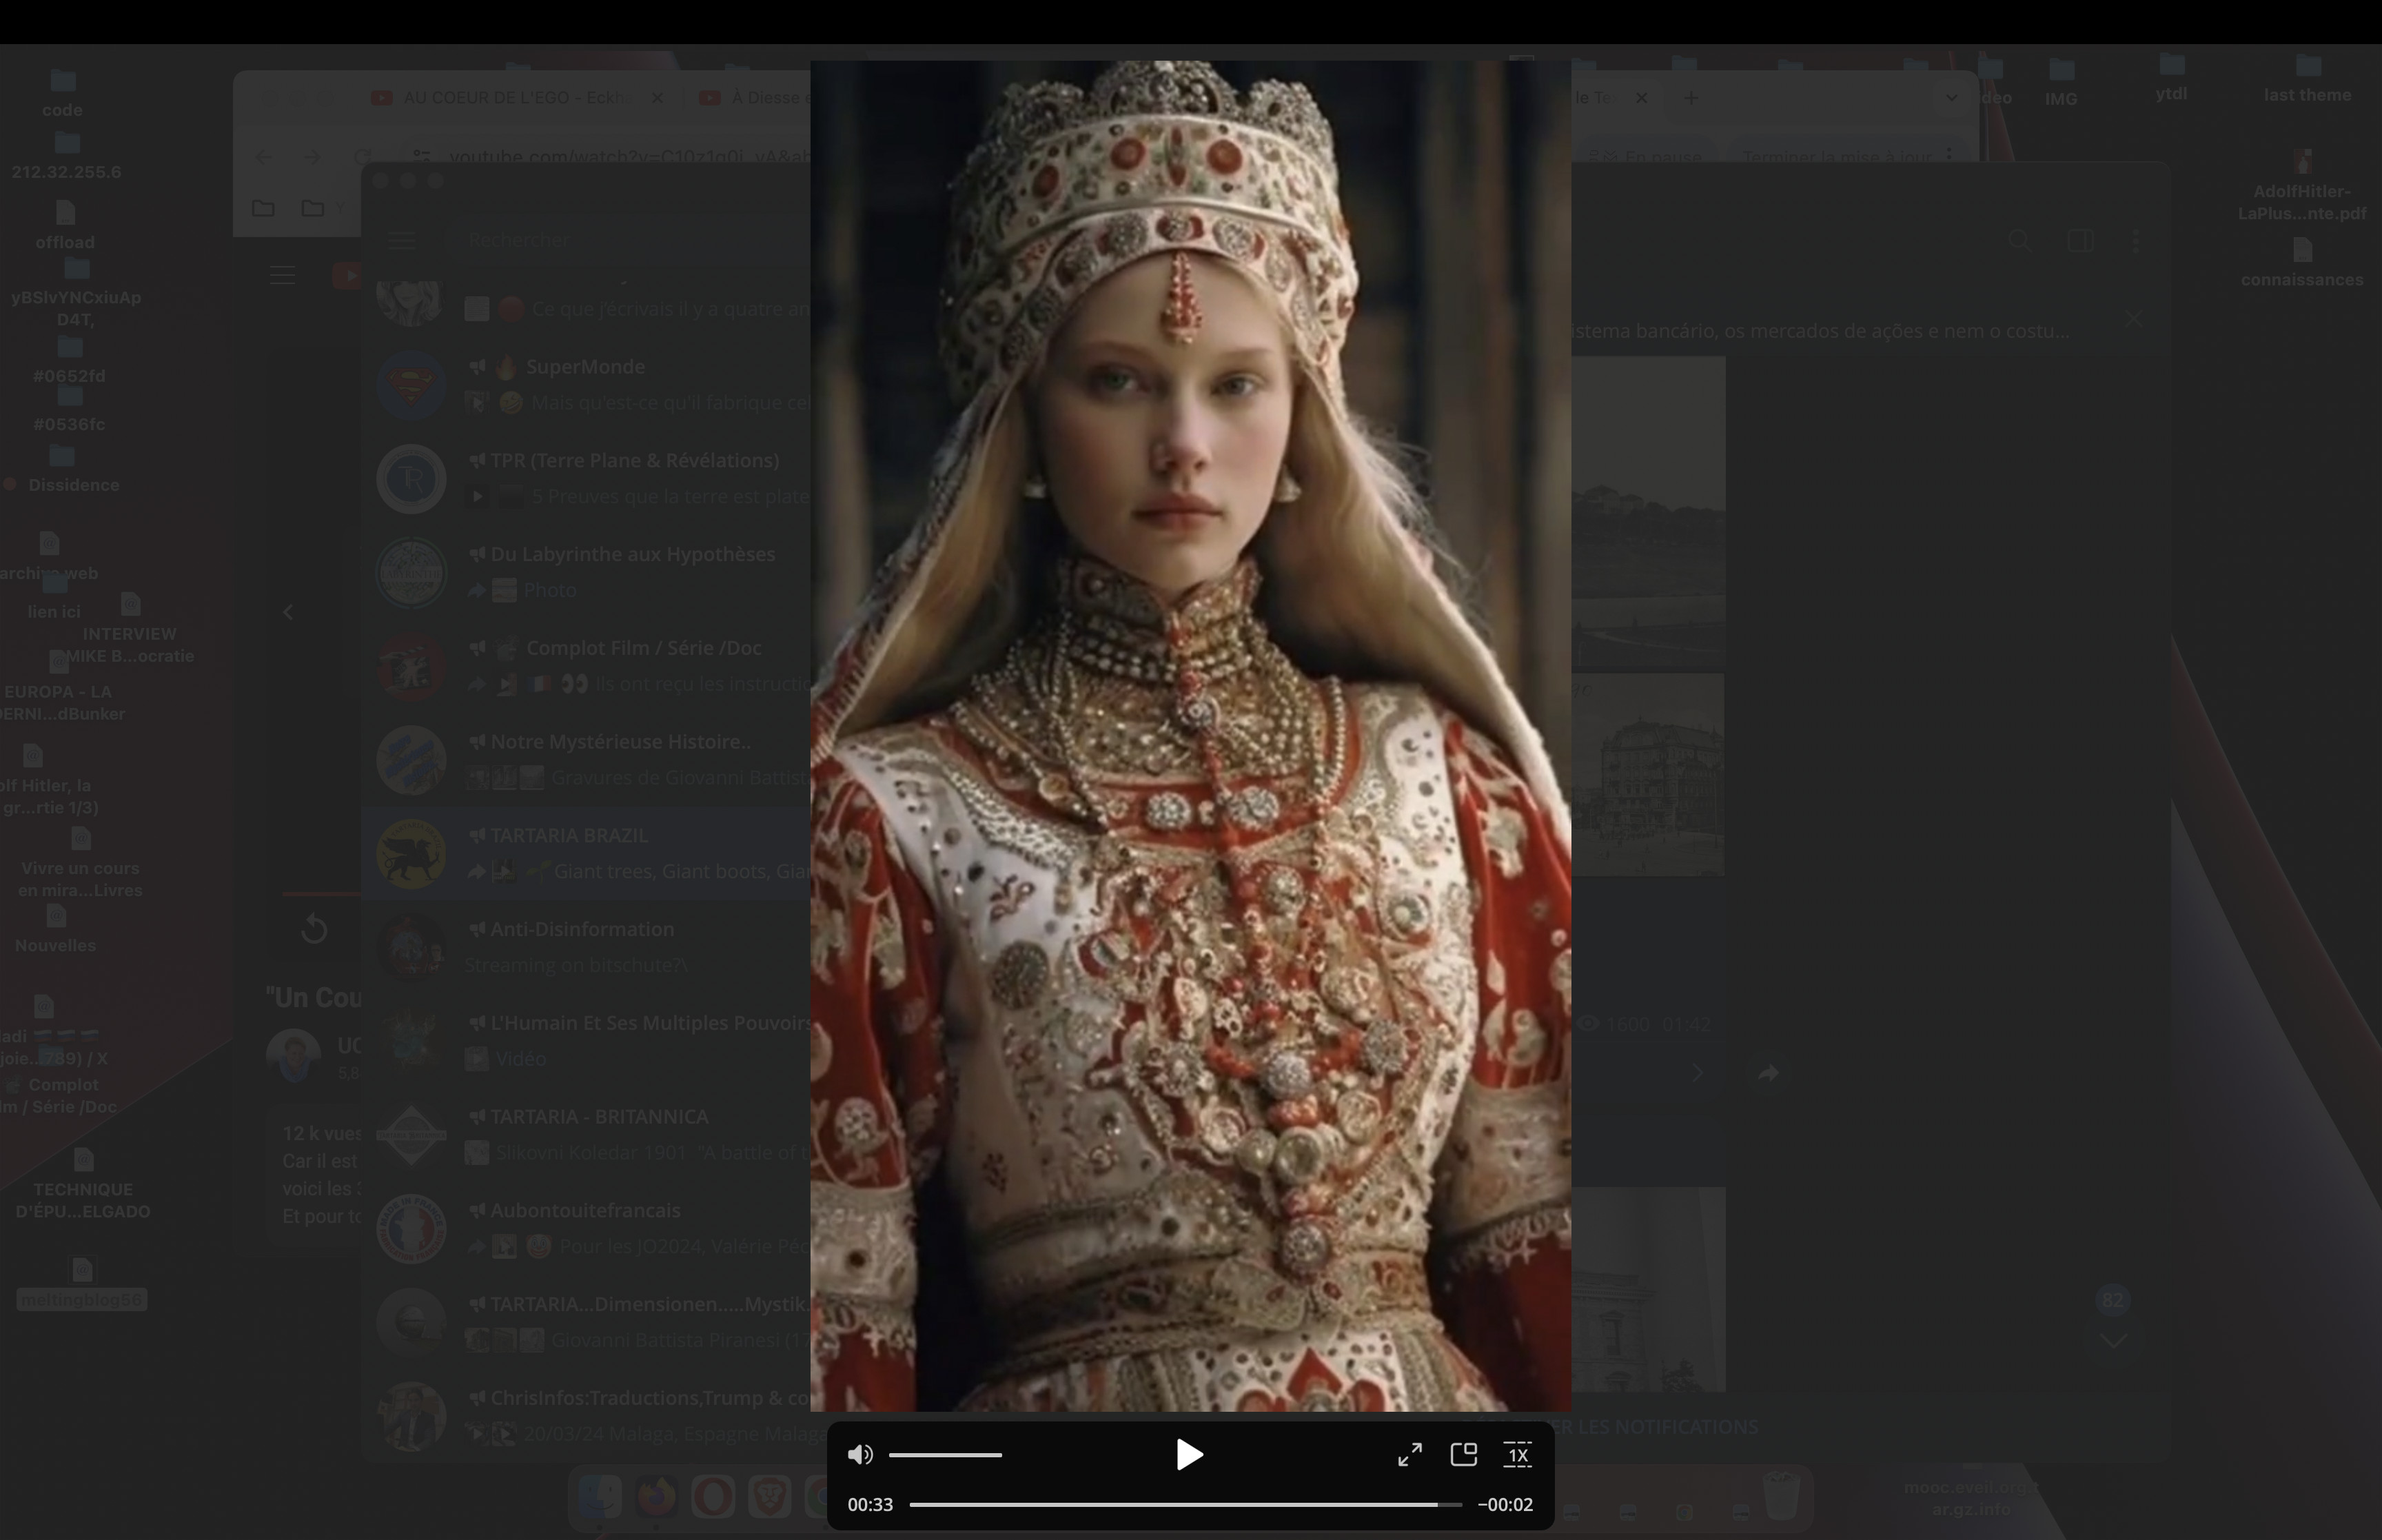Click the TARTARIA BRAZIL griffin avatar
This screenshot has height=1540, width=2382.
coord(411,853)
